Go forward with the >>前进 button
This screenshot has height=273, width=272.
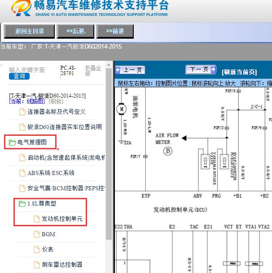pyautogui.click(x=115, y=31)
